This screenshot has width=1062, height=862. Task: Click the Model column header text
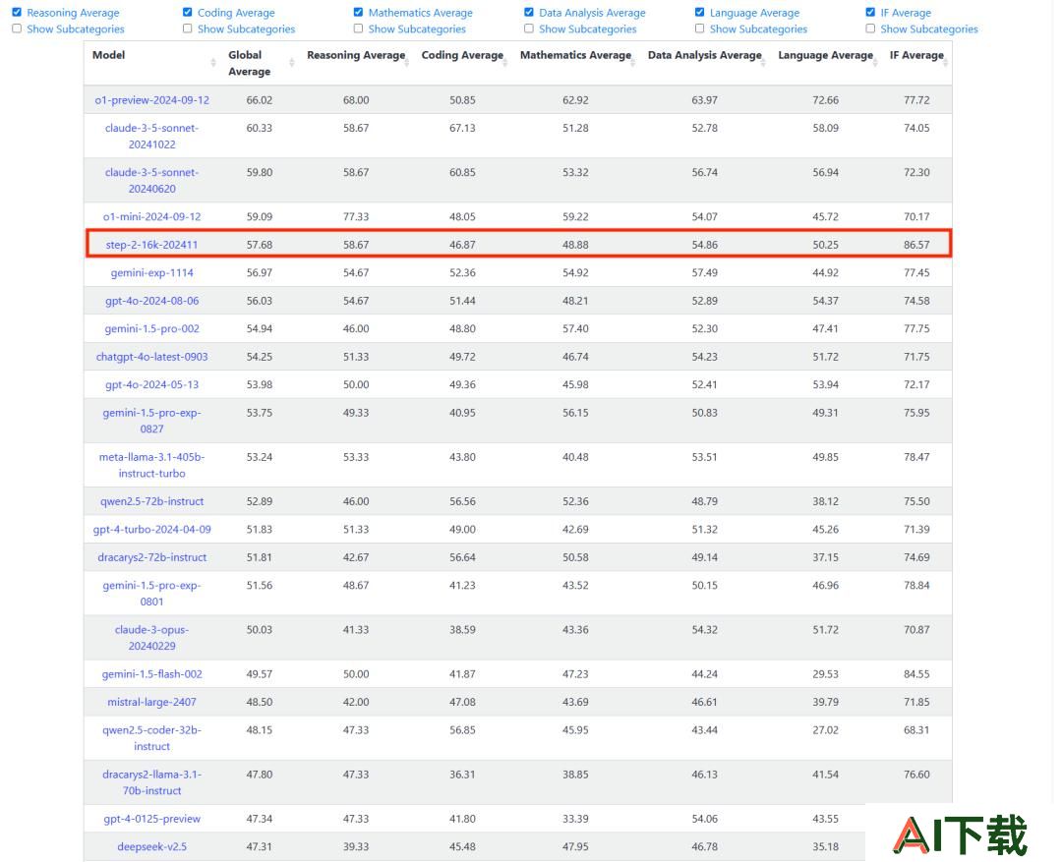108,55
